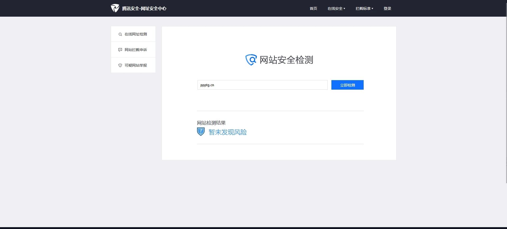
Task: Click the 网站安全检测 heading text
Action: pyautogui.click(x=286, y=60)
